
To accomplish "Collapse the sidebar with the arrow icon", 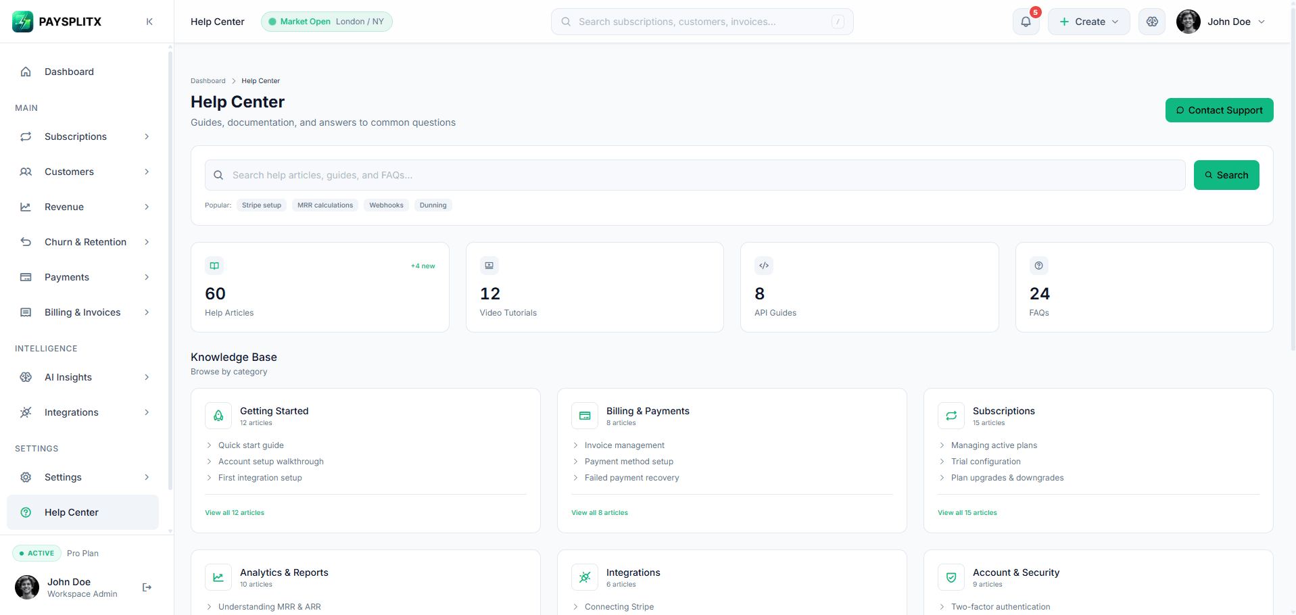I will click(149, 22).
